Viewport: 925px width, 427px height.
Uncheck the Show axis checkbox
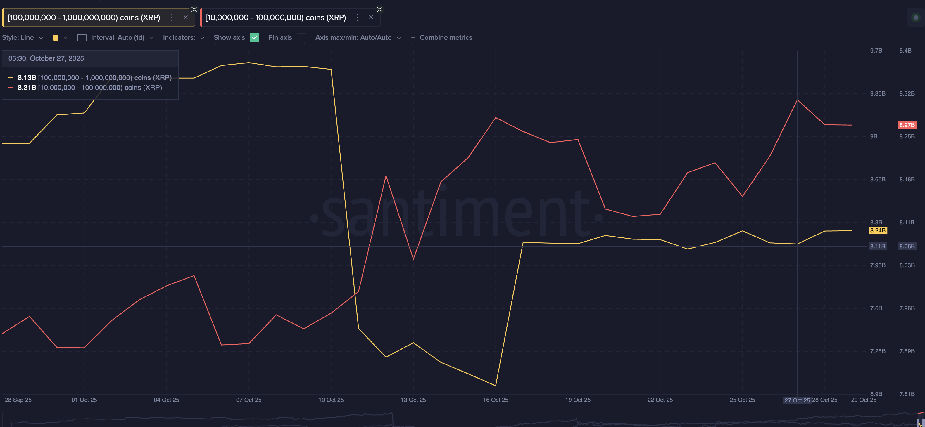255,37
